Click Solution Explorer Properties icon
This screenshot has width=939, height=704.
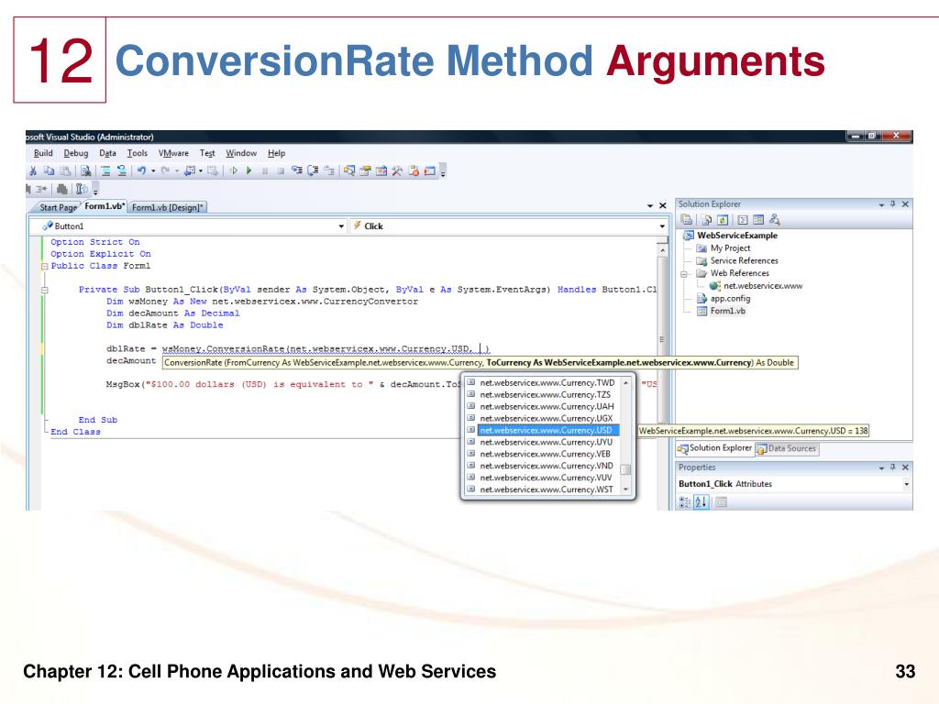click(686, 220)
